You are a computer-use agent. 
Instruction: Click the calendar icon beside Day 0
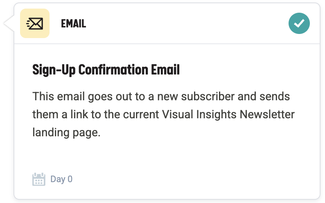(38, 179)
